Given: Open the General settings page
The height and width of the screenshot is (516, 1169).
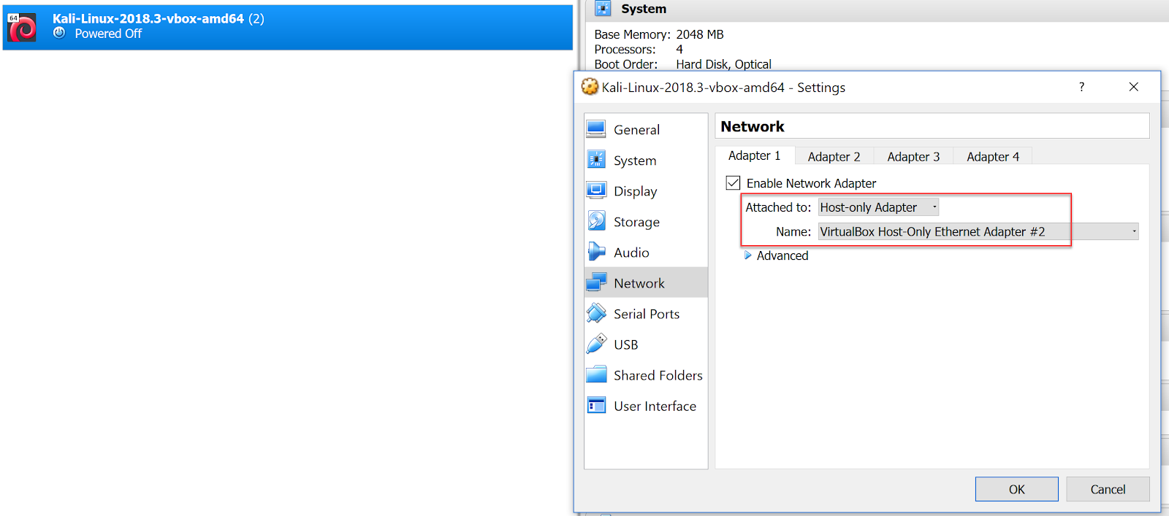Looking at the screenshot, I should pyautogui.click(x=646, y=129).
